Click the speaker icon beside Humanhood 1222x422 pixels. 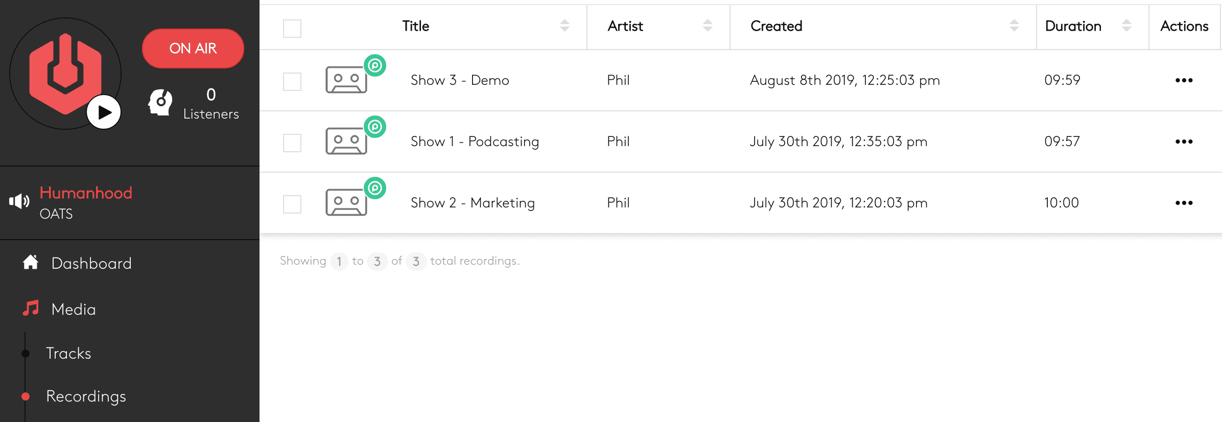[19, 201]
